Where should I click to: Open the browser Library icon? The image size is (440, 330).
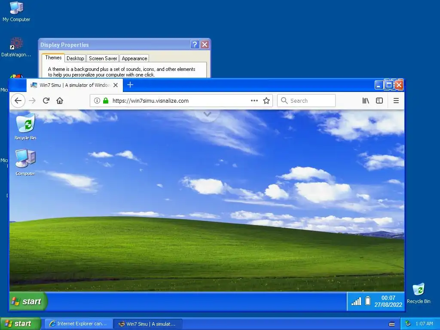(x=366, y=101)
